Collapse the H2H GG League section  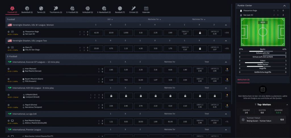pyautogui.click(x=226, y=88)
